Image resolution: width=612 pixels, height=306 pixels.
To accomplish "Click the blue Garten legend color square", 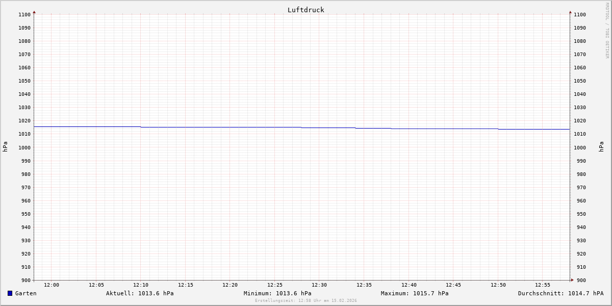I will [x=10, y=293].
